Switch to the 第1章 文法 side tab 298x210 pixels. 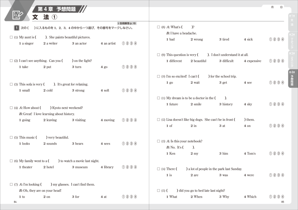292,22
